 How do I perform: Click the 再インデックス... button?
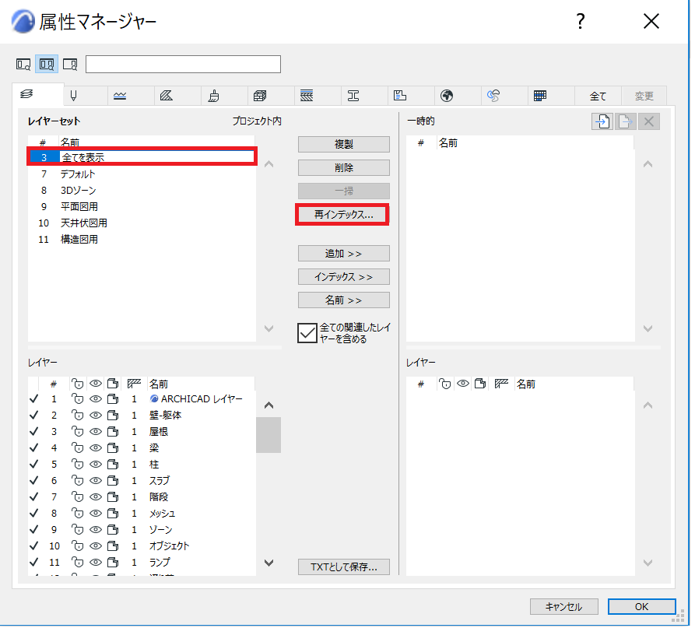coord(344,215)
